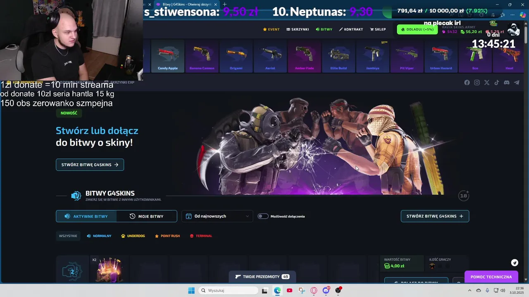The image size is (529, 297).
Task: Open the Skrzynki menu item
Action: (x=298, y=29)
